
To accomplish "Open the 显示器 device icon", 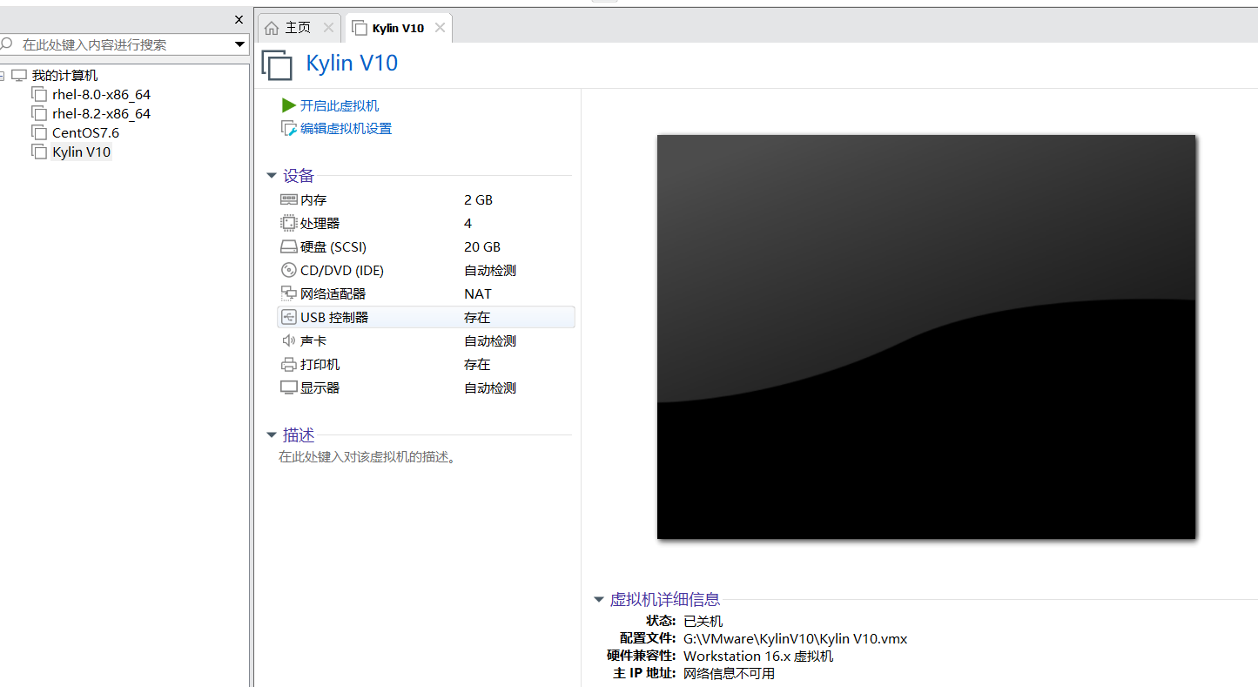I will (289, 387).
